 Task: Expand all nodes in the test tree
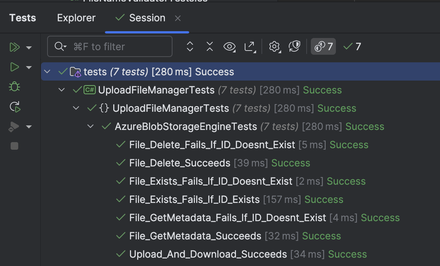(190, 46)
